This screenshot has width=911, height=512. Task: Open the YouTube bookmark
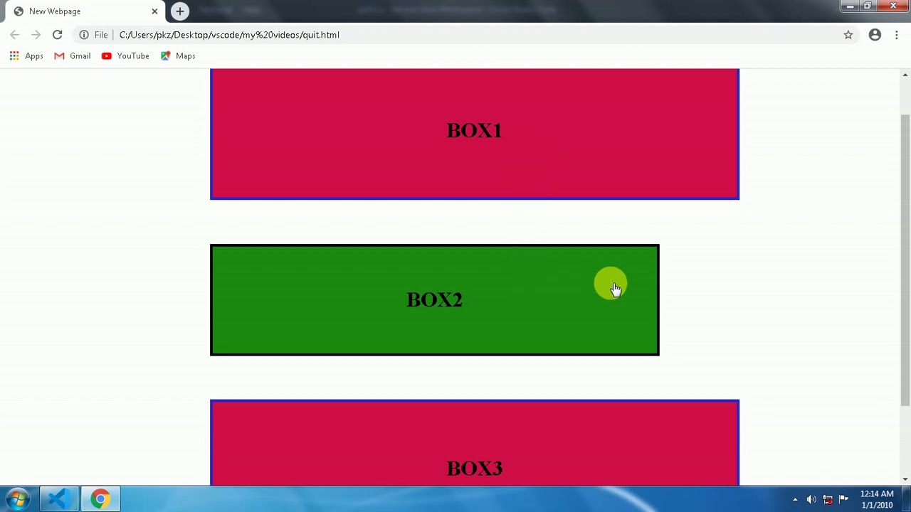click(125, 55)
